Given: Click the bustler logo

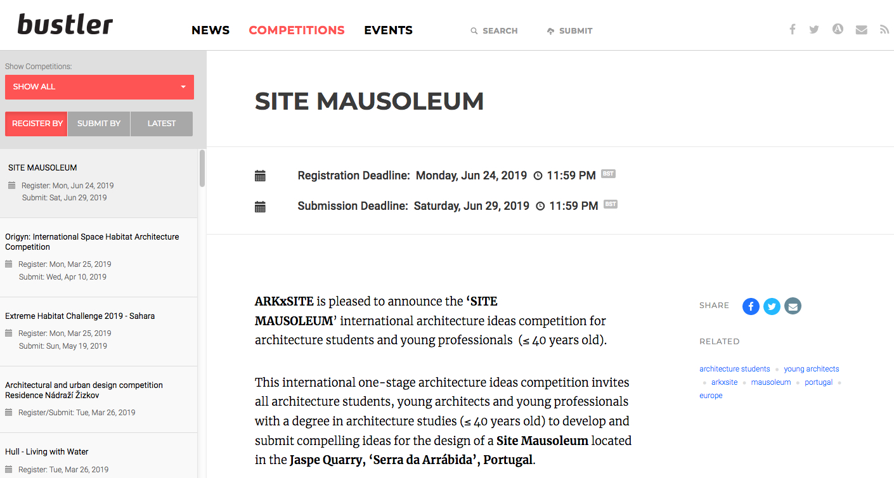Looking at the screenshot, I should (x=65, y=25).
